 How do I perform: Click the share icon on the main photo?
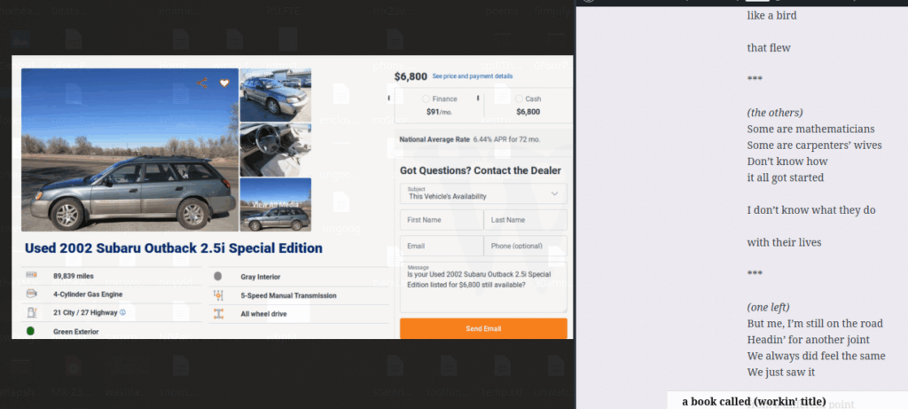coord(201,83)
